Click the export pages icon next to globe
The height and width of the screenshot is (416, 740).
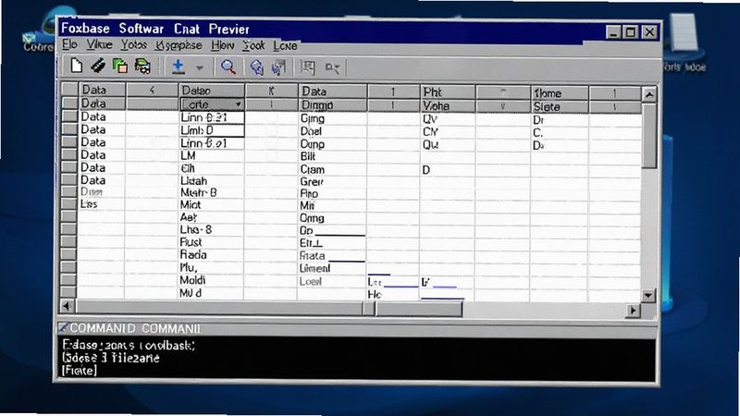279,67
